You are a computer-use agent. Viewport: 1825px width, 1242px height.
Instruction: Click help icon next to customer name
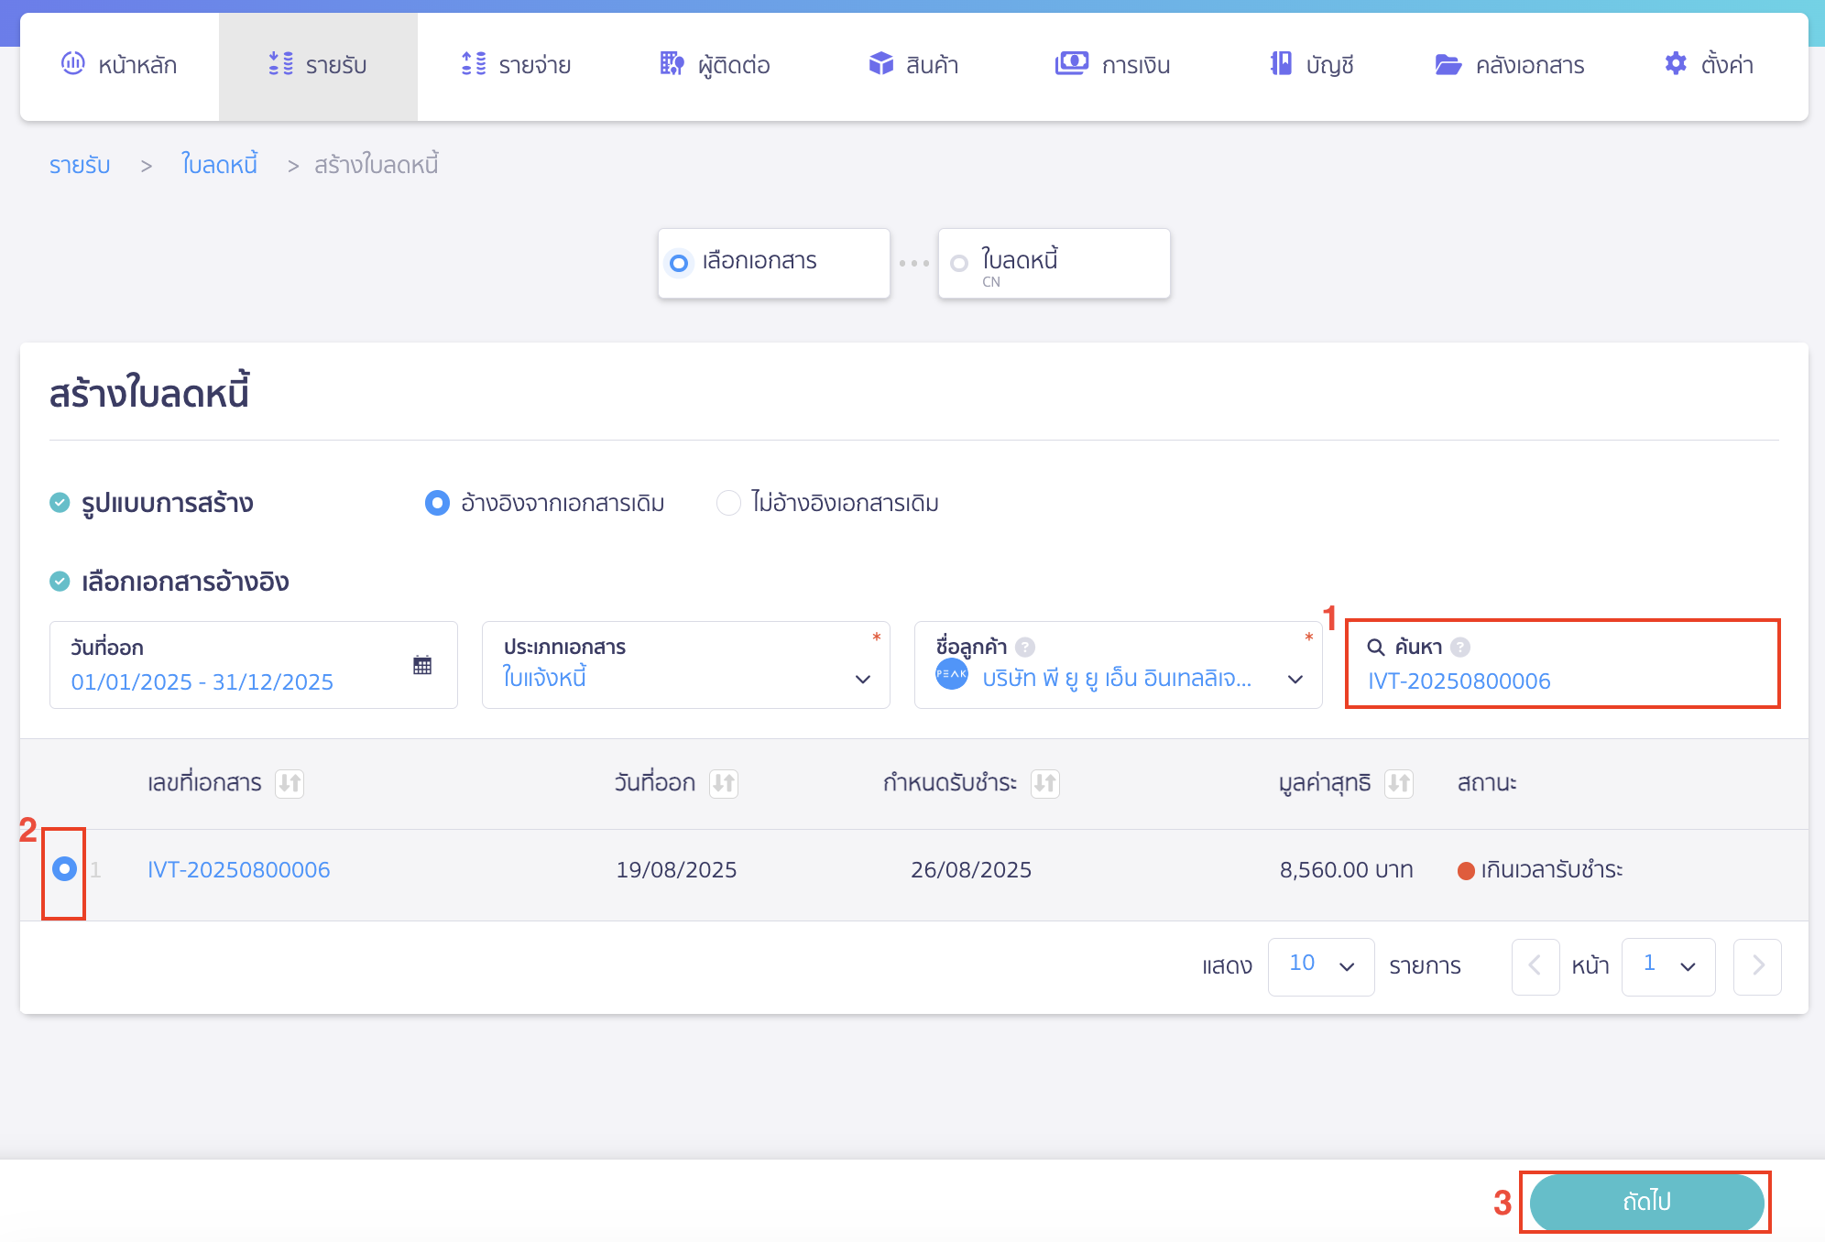click(1026, 647)
